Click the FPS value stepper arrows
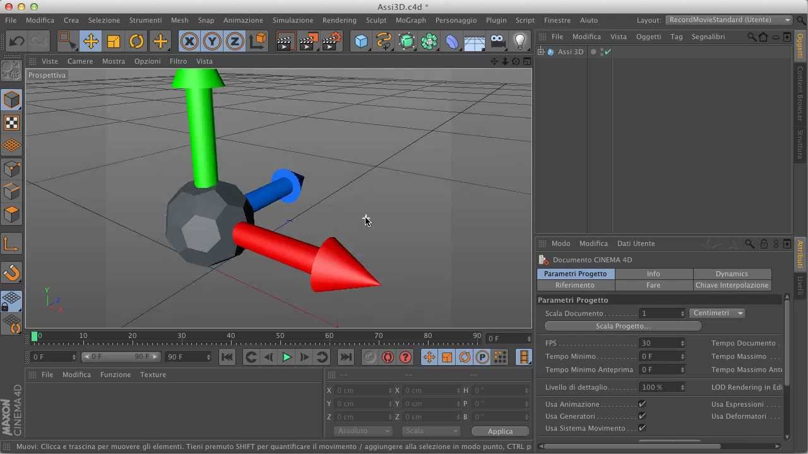Screen dimensions: 808x454 coord(682,344)
